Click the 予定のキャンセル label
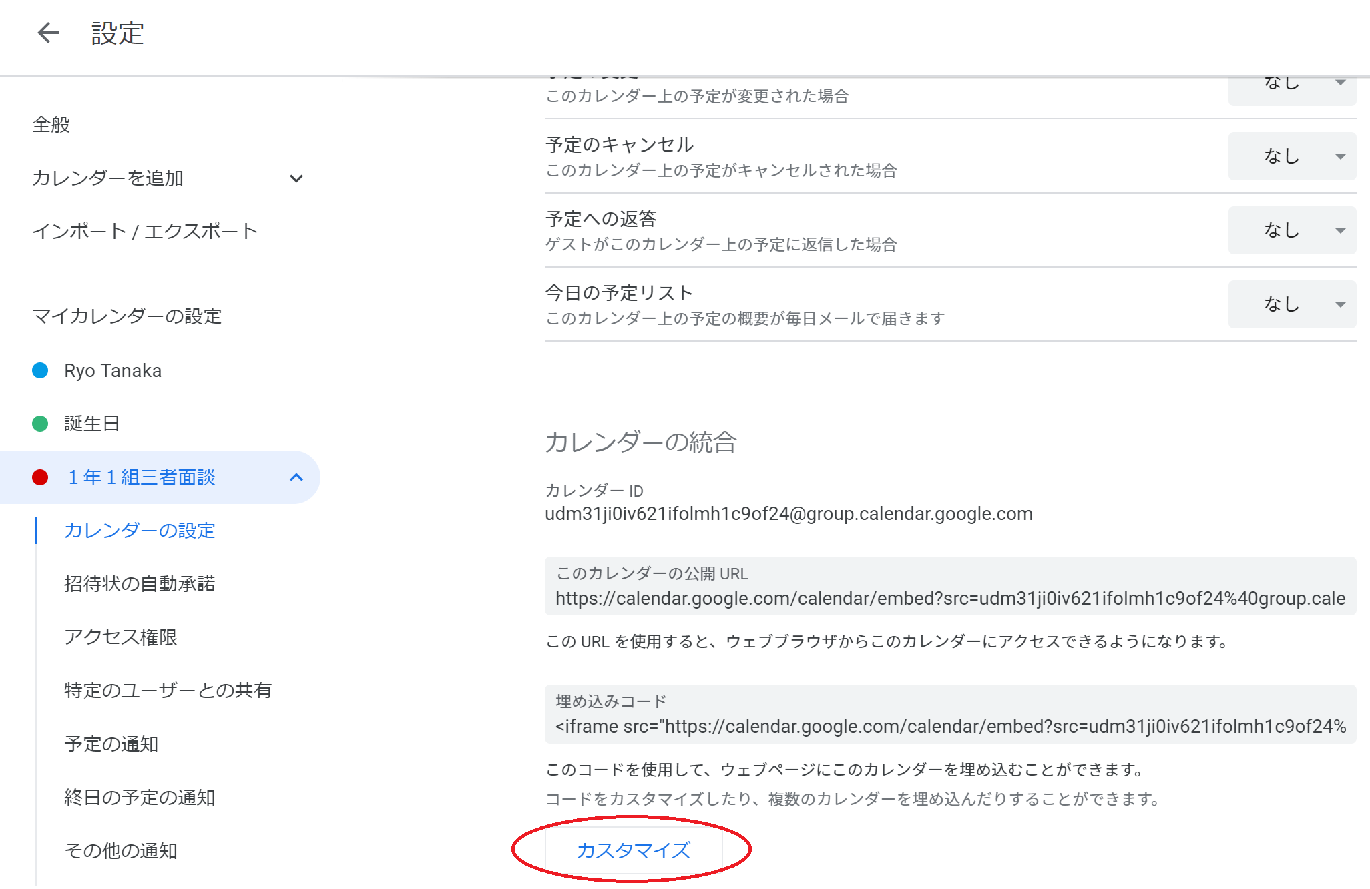 pos(620,145)
